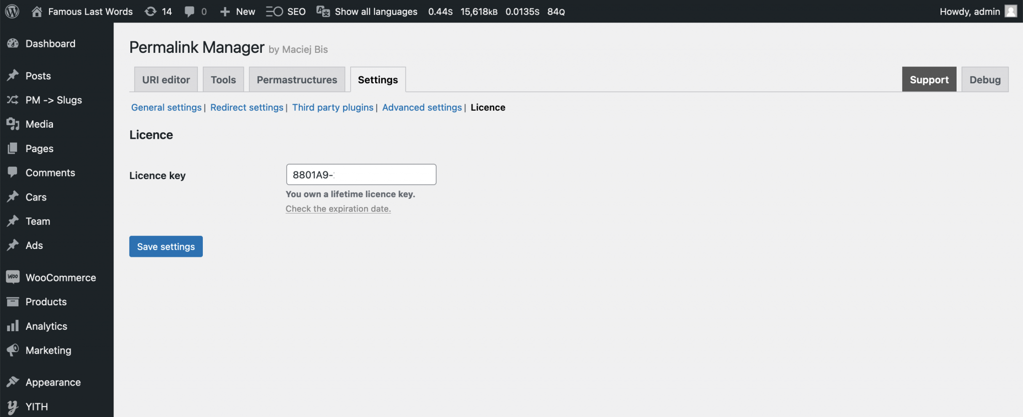
Task: Open Analytics from the sidebar
Action: [46, 326]
